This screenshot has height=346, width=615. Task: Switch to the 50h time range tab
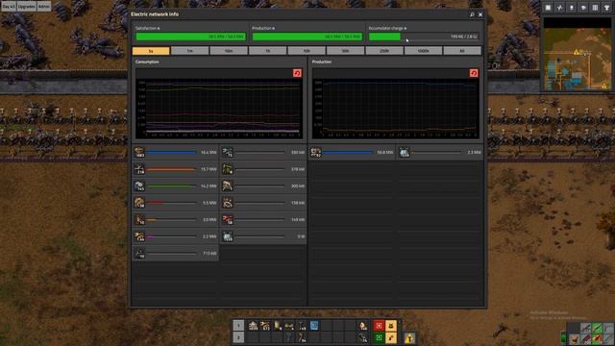pyautogui.click(x=346, y=51)
